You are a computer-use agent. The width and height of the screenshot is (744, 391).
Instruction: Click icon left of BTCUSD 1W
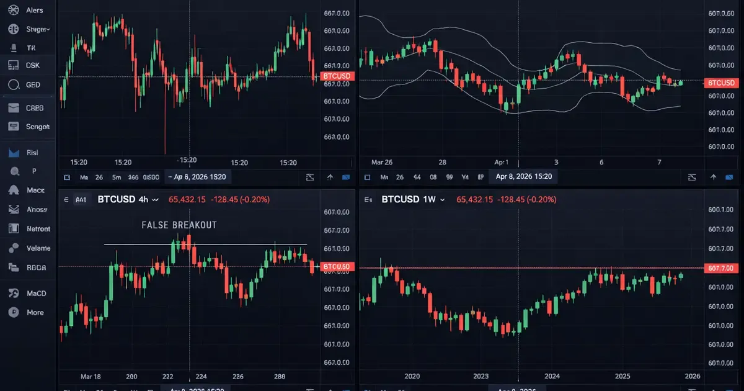368,200
